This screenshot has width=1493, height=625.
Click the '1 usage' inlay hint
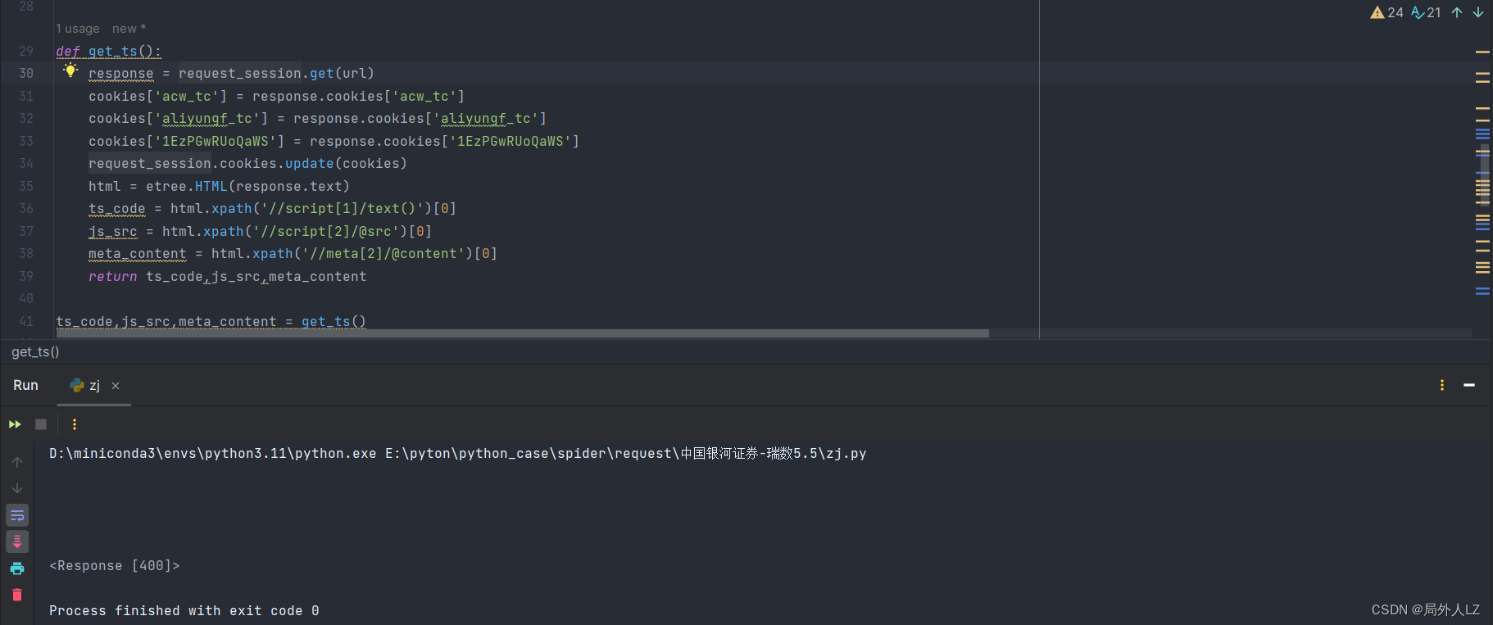[78, 29]
